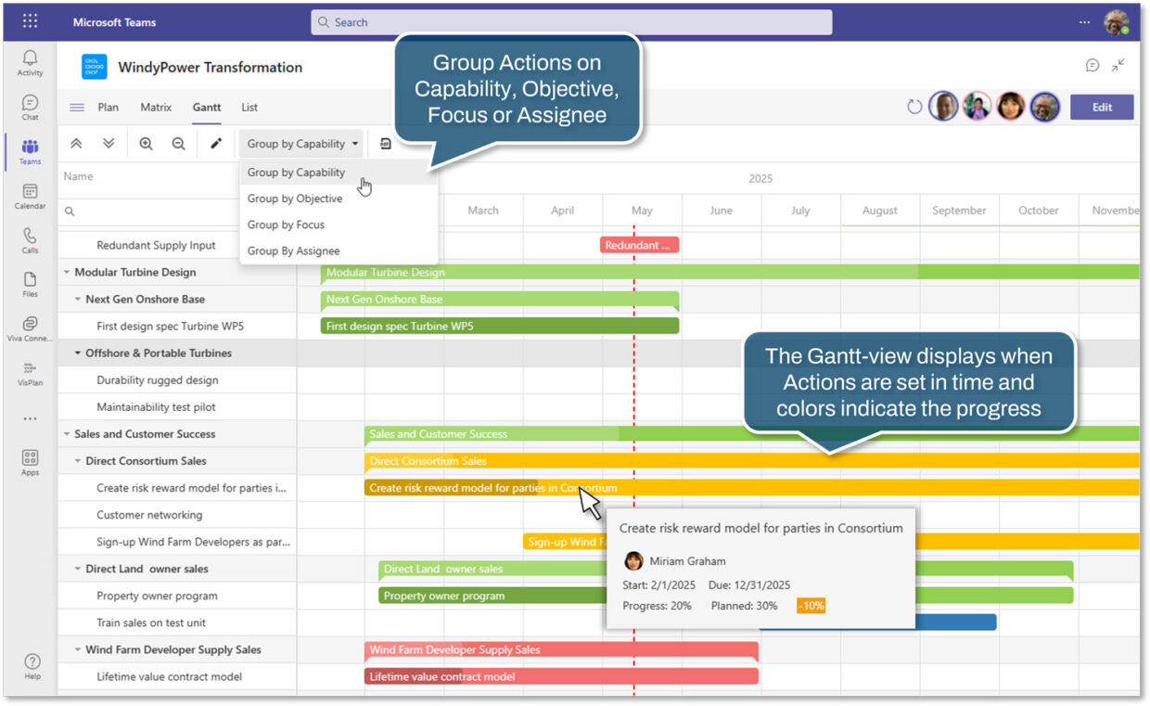Viewport: 1150px width, 706px height.
Task: Click the export icon next to Group by Capability
Action: (385, 143)
